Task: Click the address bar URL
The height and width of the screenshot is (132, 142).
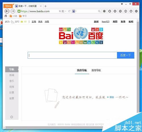Action: pos(35,11)
